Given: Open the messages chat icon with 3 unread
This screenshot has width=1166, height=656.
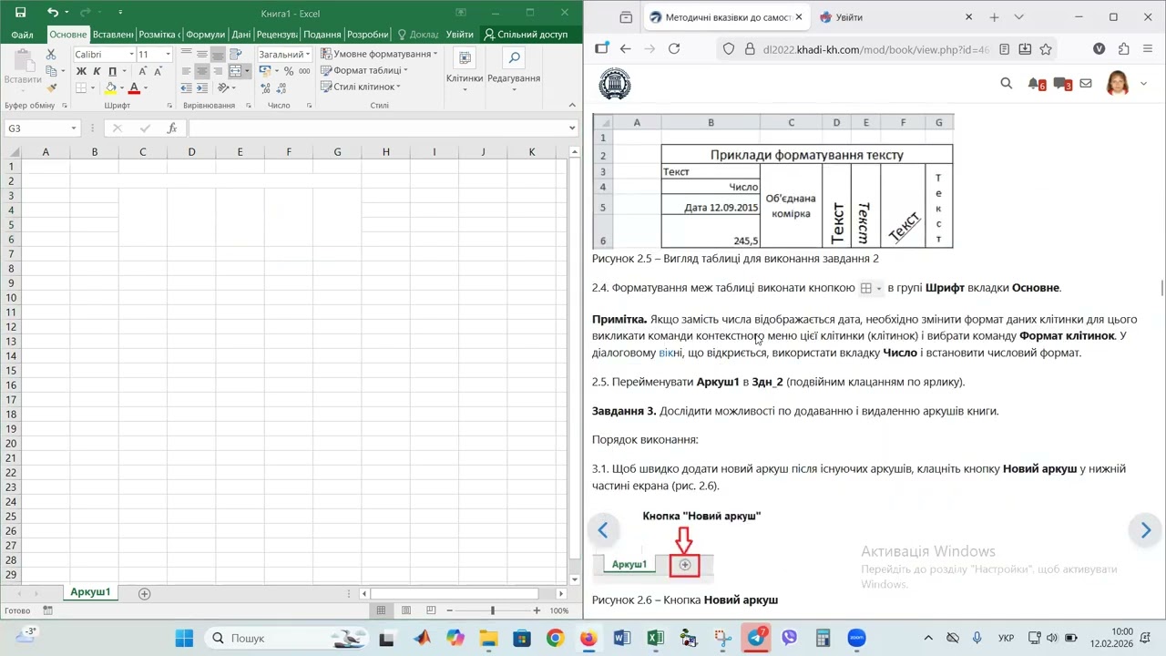Looking at the screenshot, I should click(x=1062, y=84).
